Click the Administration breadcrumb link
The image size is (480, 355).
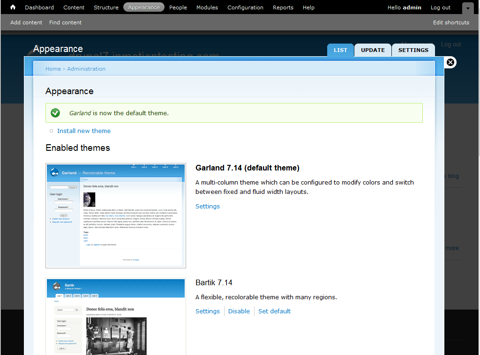[x=86, y=69]
